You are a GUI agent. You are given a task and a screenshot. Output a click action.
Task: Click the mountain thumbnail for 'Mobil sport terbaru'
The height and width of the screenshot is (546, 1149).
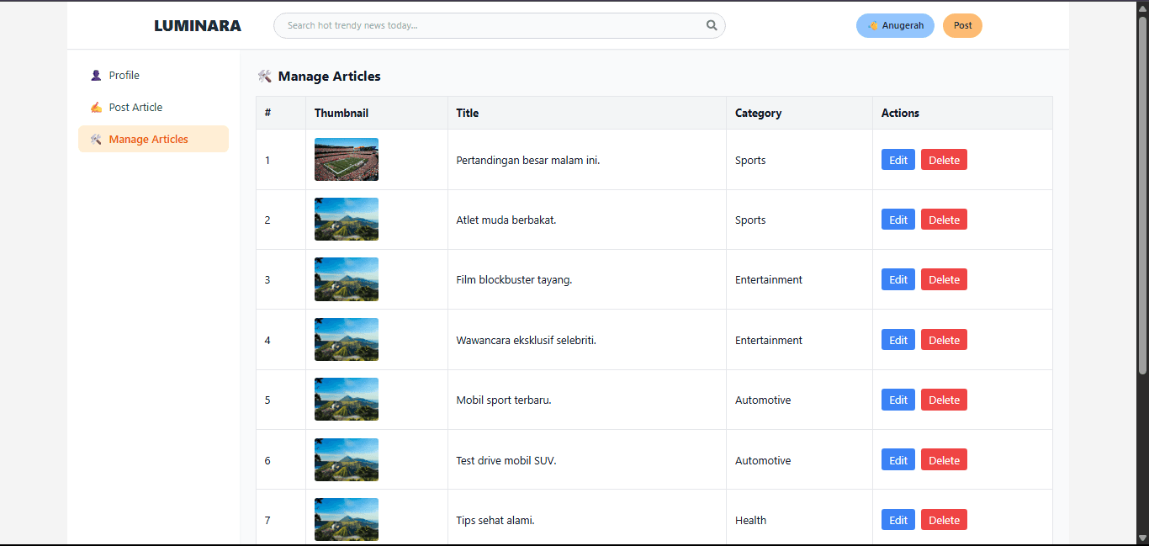[x=346, y=400]
